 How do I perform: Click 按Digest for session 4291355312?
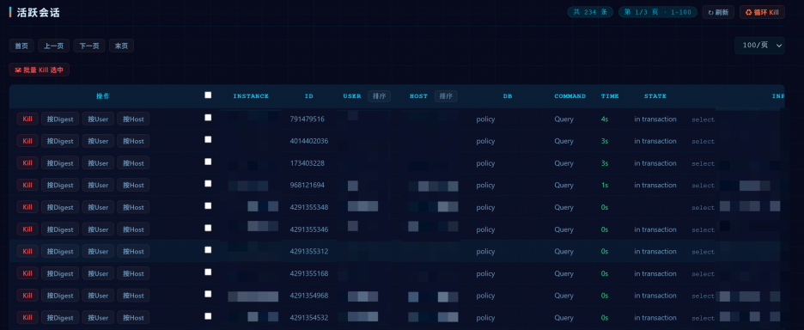coord(60,252)
